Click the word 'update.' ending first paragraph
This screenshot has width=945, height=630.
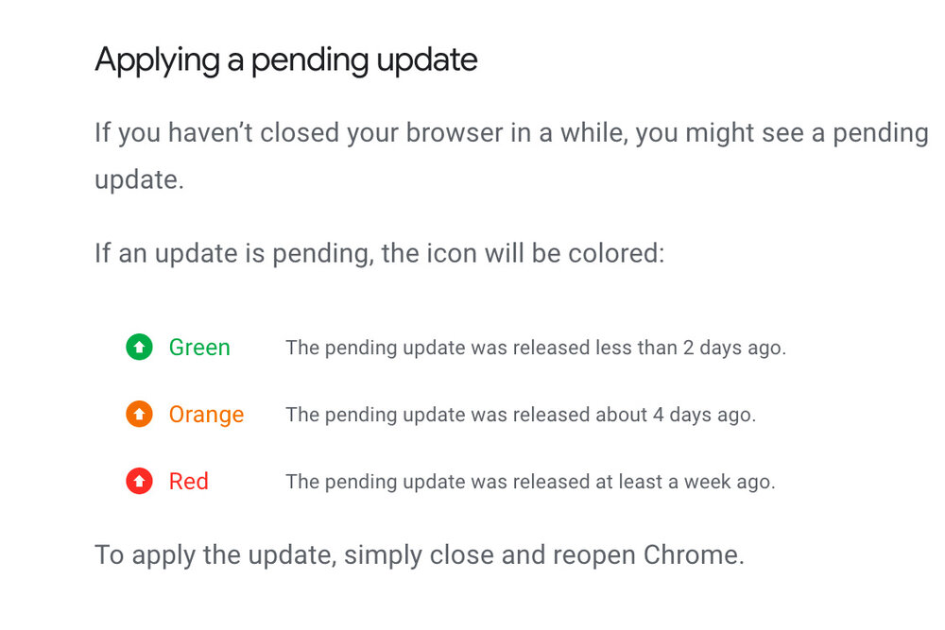[139, 180]
